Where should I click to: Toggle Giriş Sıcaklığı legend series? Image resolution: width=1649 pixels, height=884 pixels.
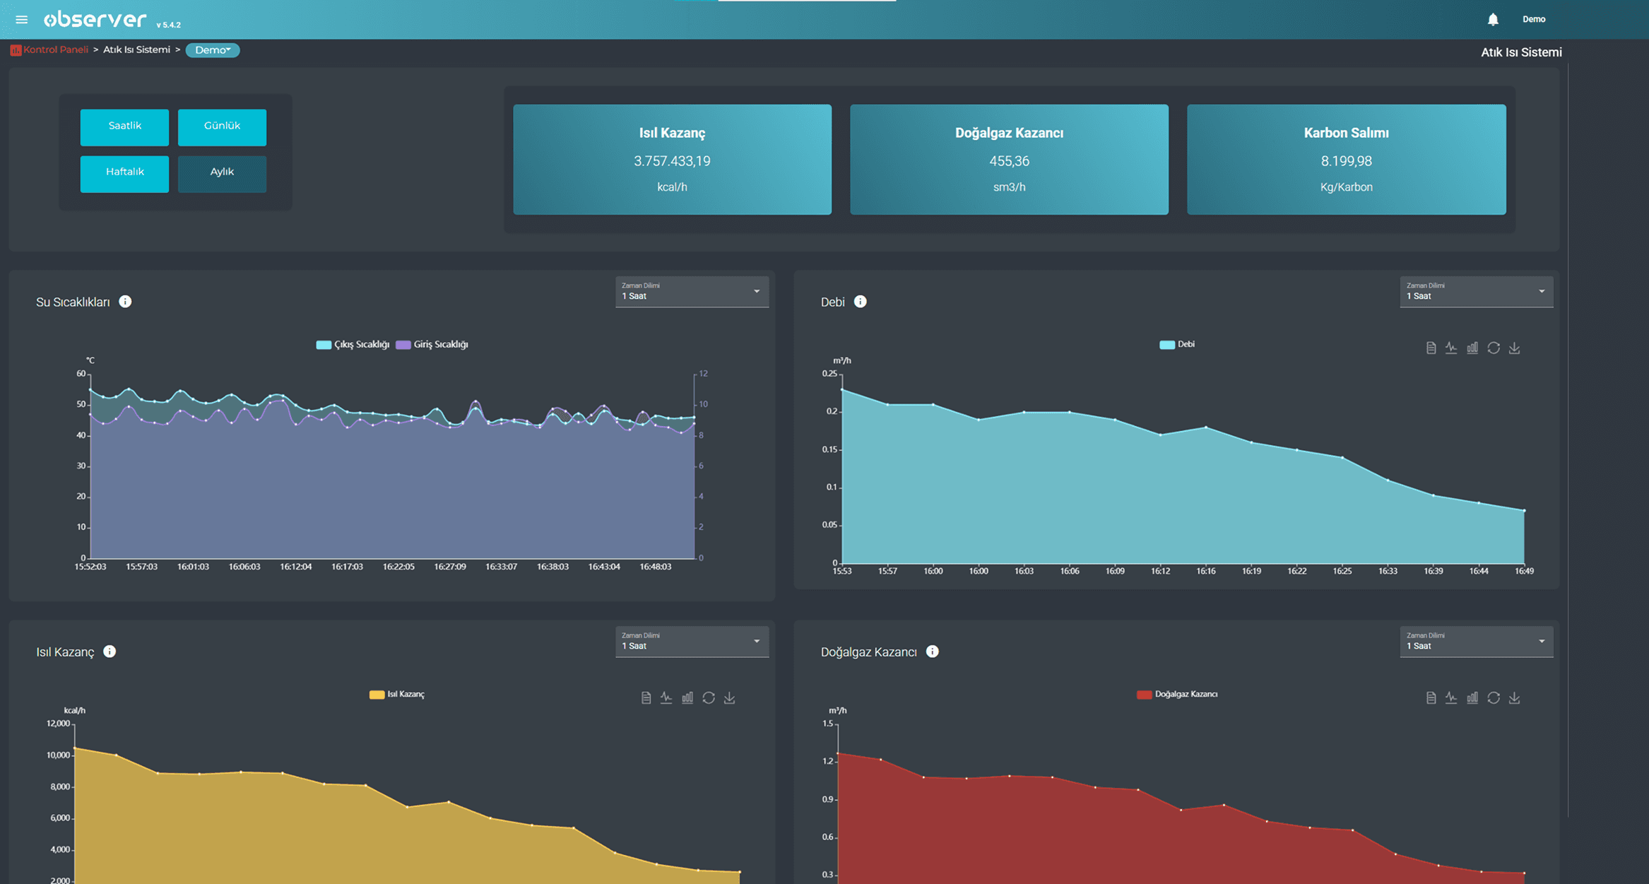(432, 345)
